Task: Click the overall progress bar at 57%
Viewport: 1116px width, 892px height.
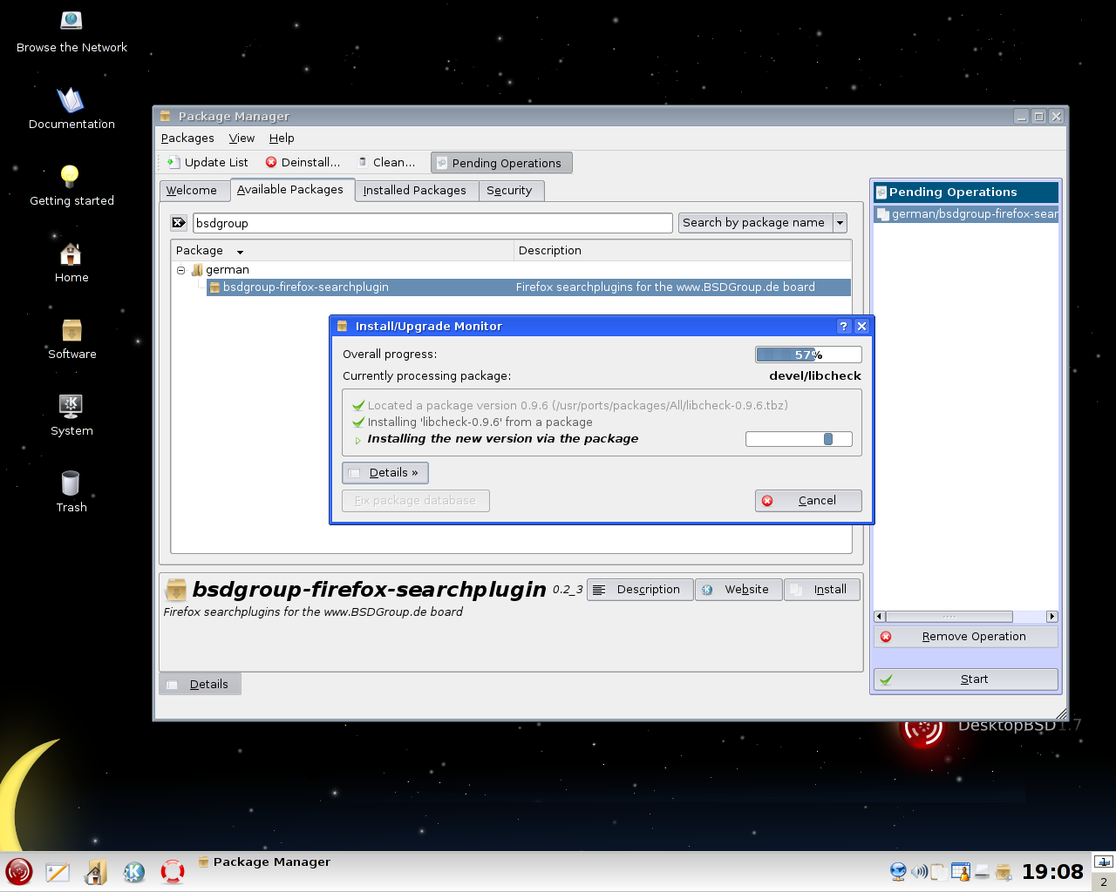Action: pyautogui.click(x=808, y=355)
